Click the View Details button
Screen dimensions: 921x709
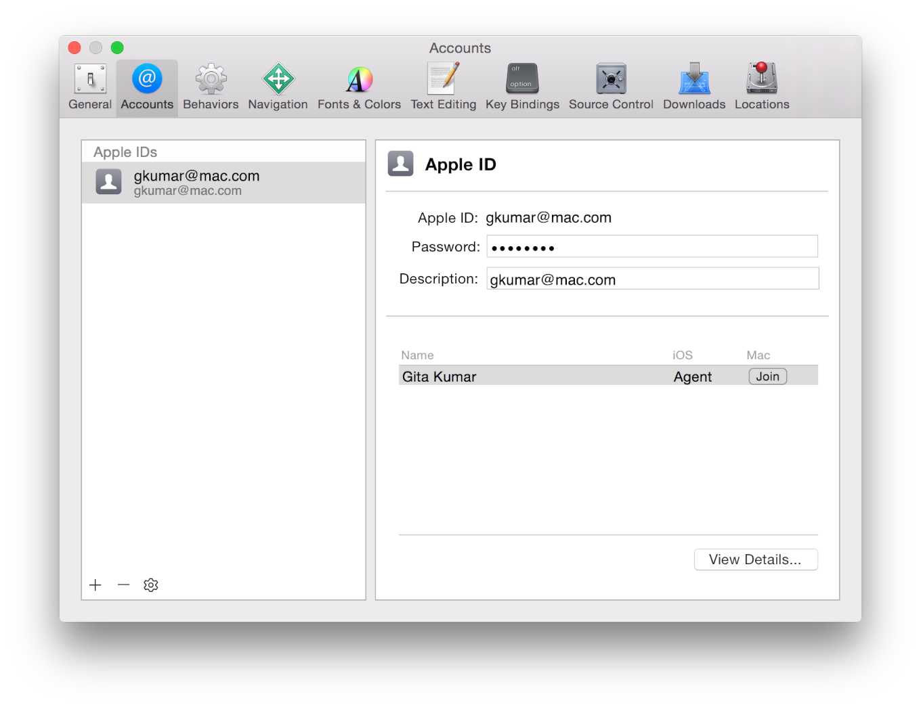(x=756, y=559)
